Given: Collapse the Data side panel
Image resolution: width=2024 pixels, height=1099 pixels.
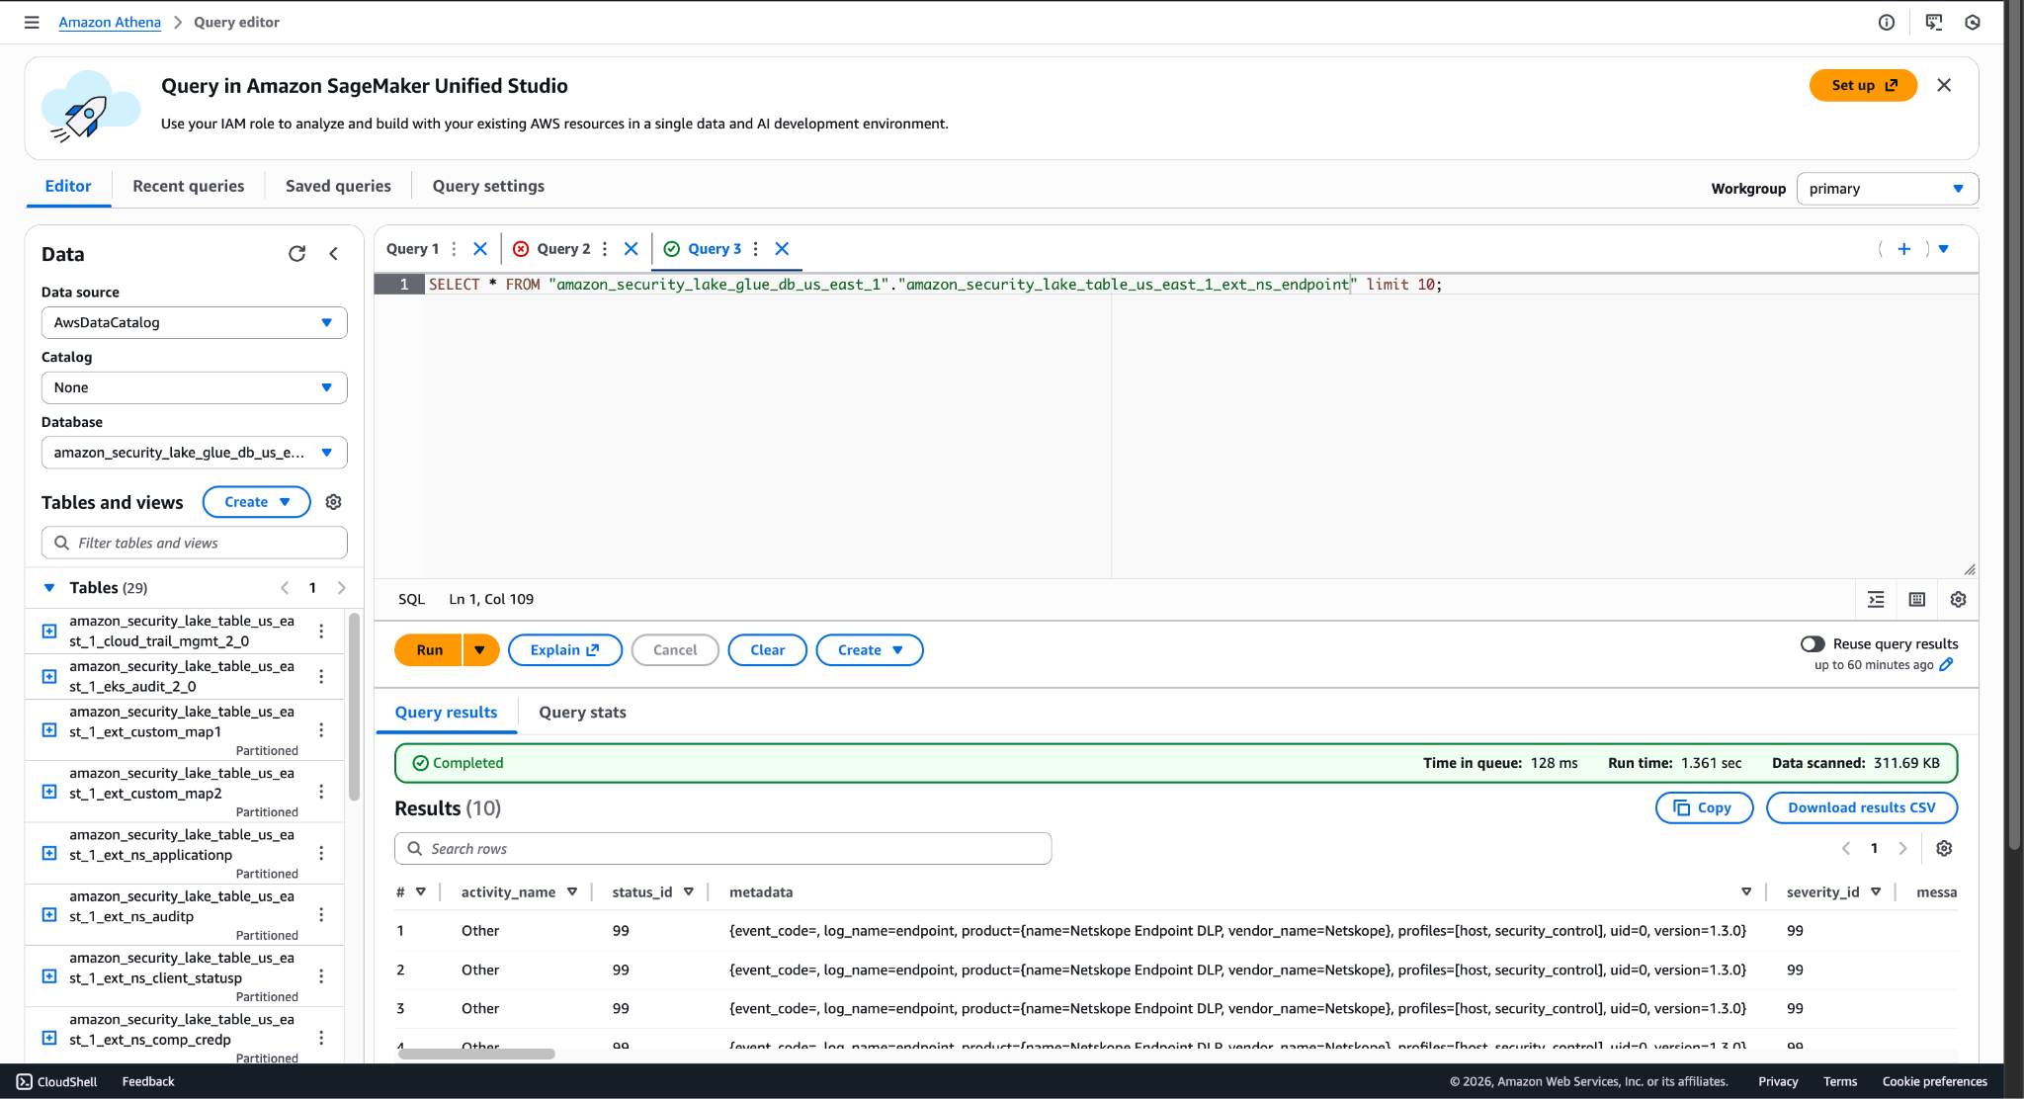Looking at the screenshot, I should pyautogui.click(x=334, y=254).
